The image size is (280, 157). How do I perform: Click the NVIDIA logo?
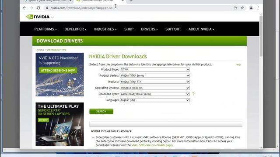pos(38,17)
